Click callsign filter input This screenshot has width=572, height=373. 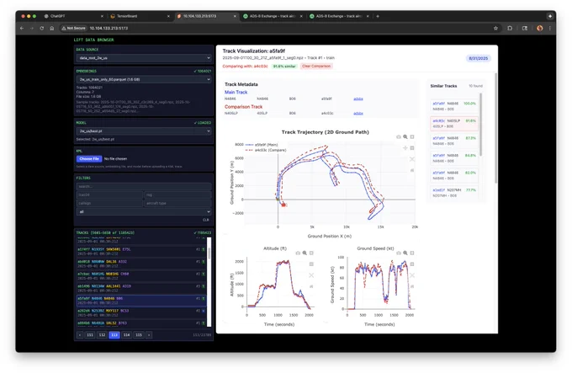[109, 203]
